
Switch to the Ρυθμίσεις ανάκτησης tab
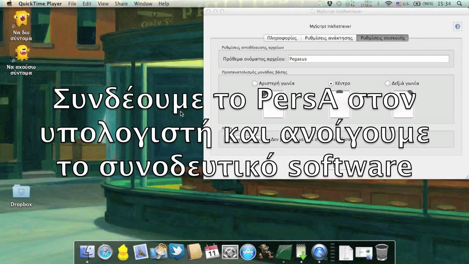coord(329,38)
